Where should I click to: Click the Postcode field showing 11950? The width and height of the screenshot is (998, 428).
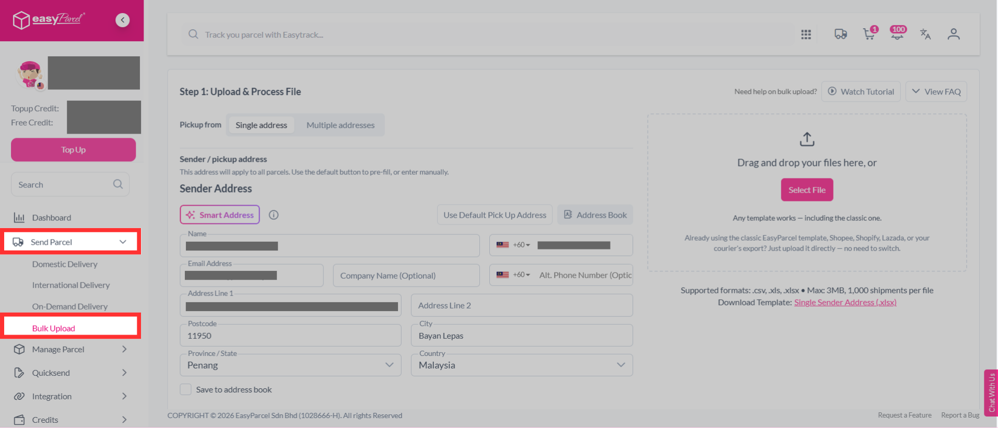click(x=290, y=336)
